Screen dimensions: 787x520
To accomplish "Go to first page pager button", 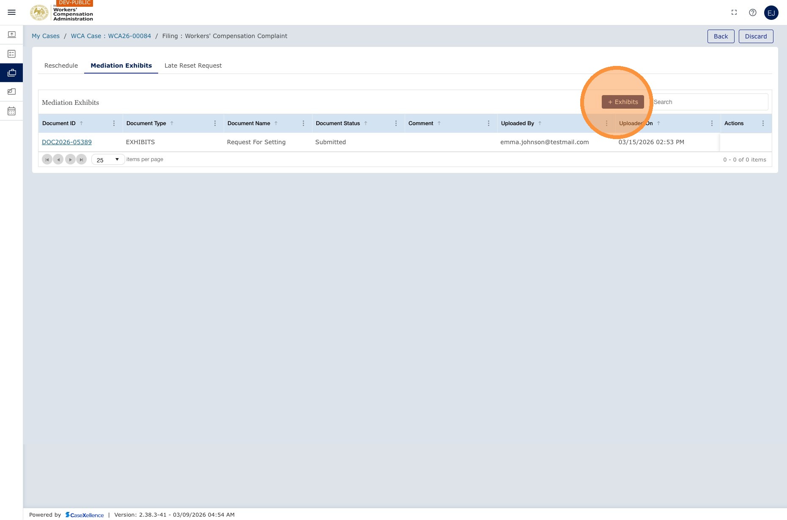I will coord(47,159).
